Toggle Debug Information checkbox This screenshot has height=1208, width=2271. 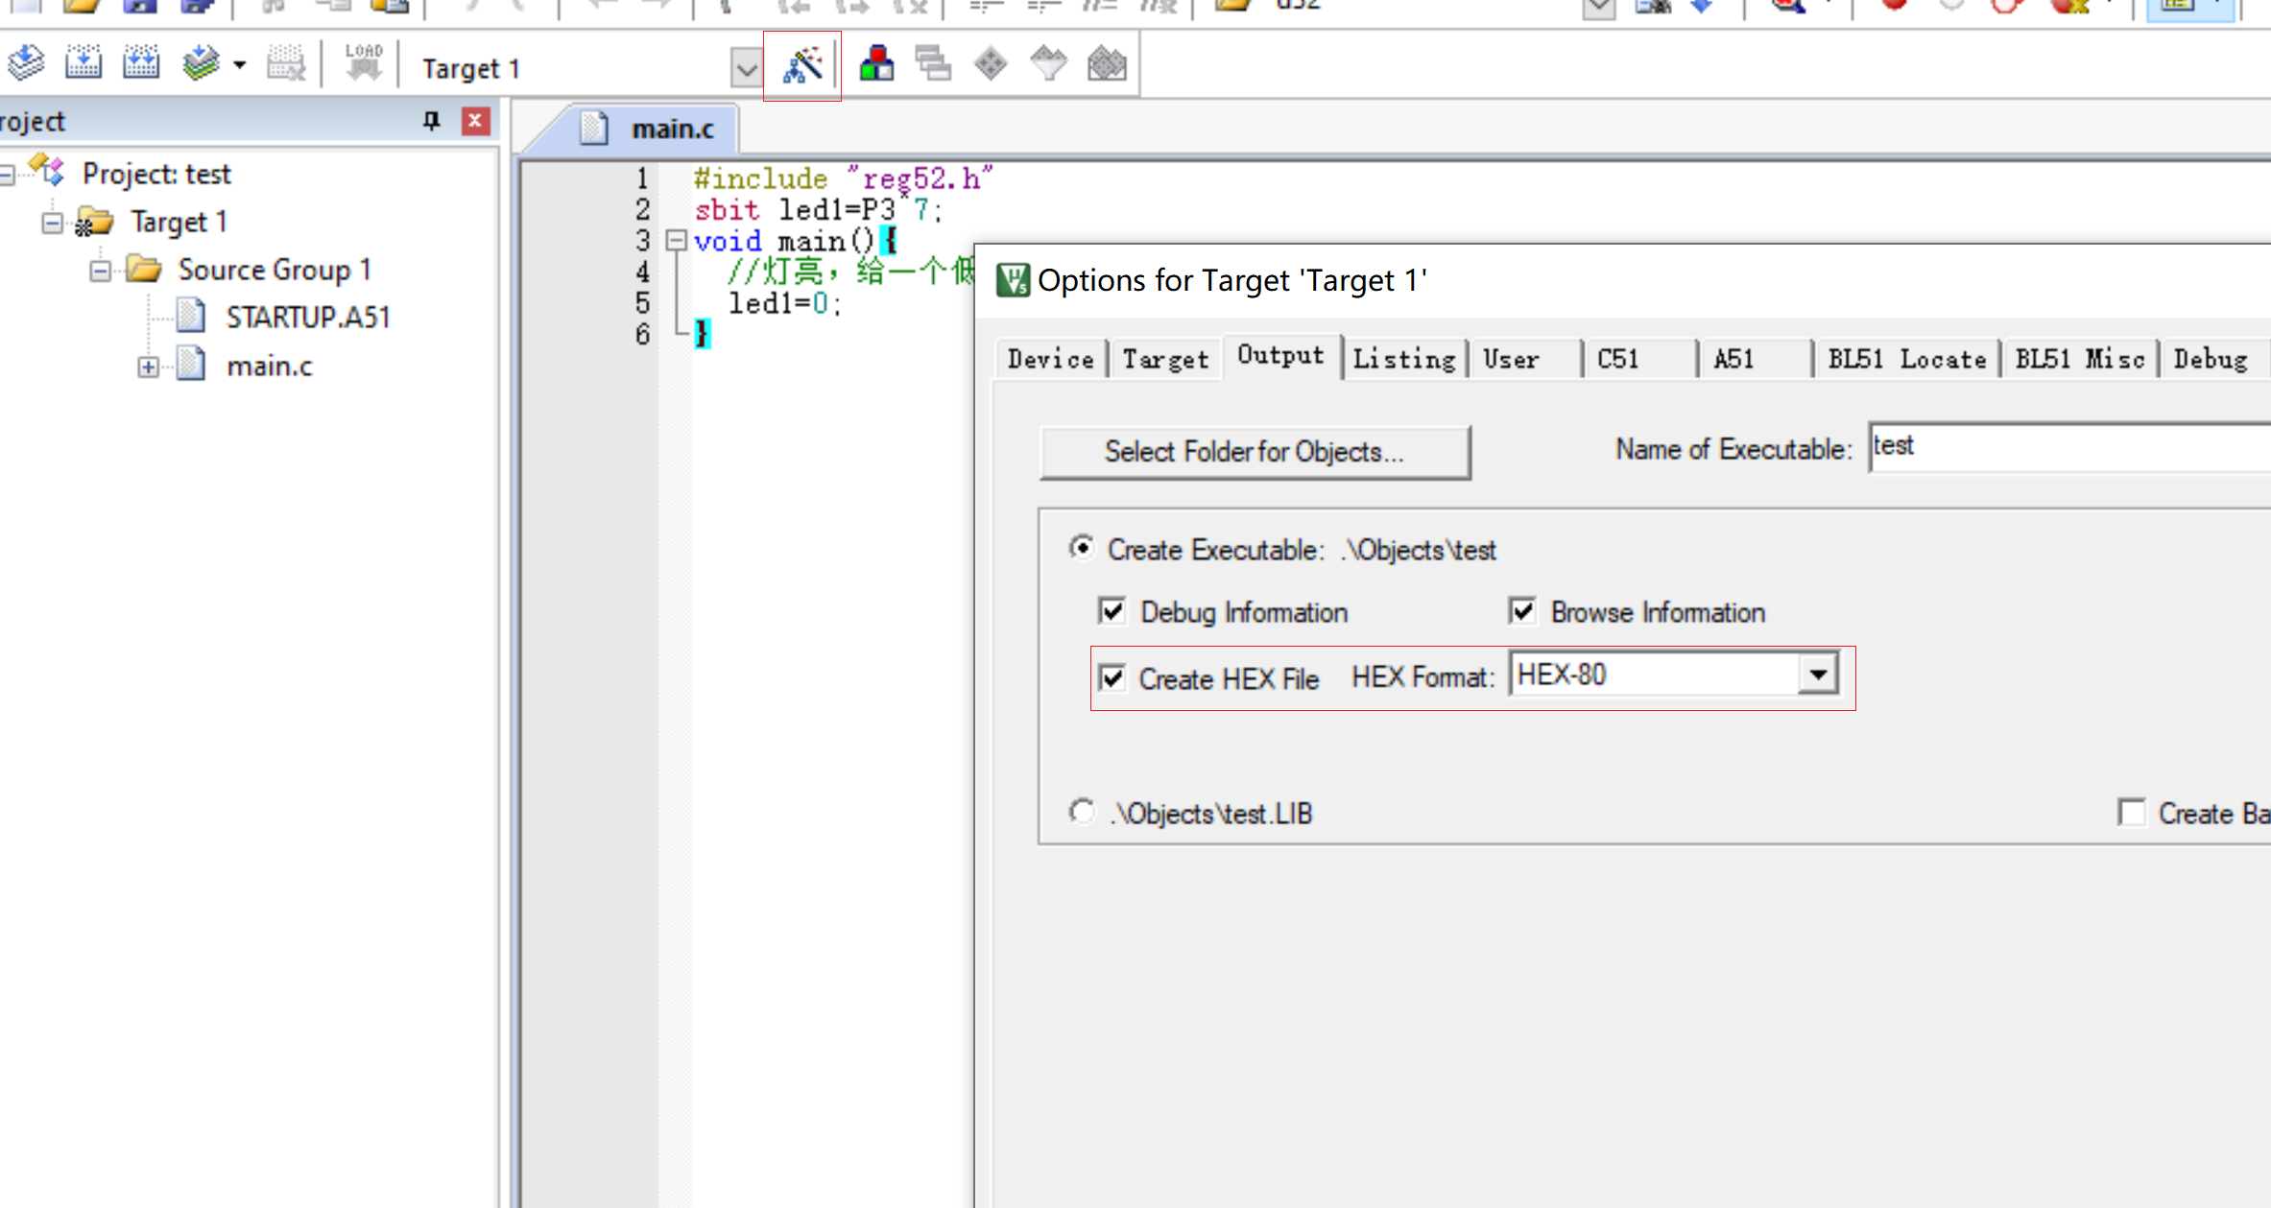pos(1112,611)
